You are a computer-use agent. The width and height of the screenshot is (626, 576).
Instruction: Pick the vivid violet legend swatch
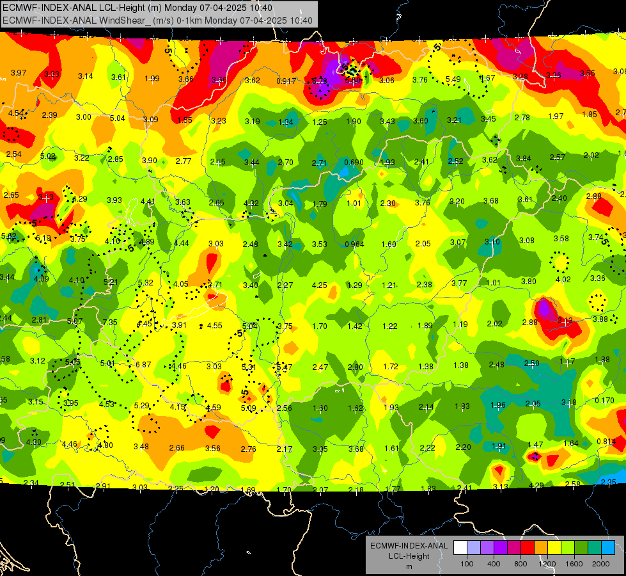[501, 547]
